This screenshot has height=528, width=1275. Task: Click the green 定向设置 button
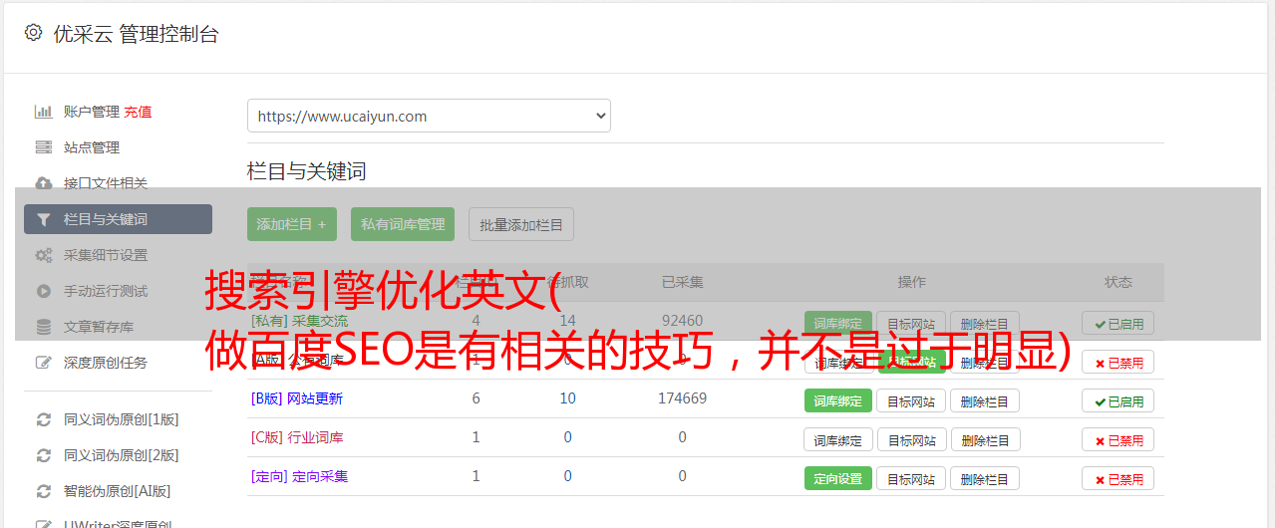(838, 478)
